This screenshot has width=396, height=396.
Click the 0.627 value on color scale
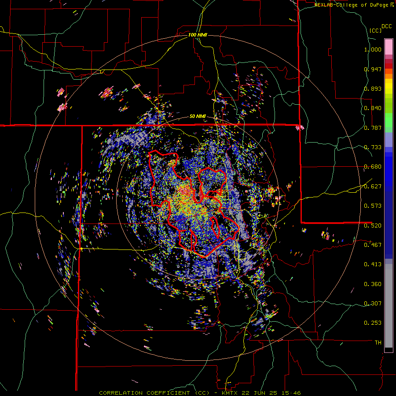373,187
